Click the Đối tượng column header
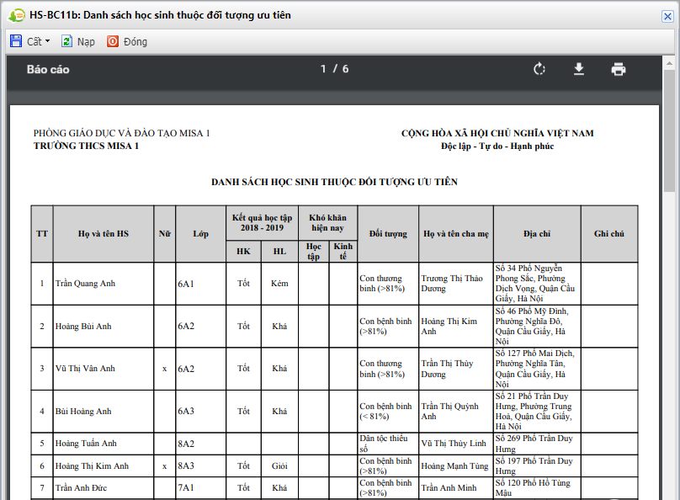 point(388,234)
